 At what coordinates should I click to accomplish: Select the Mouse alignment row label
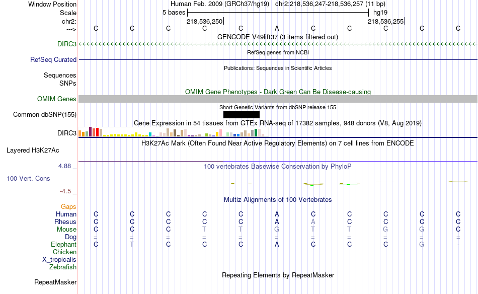click(66, 230)
